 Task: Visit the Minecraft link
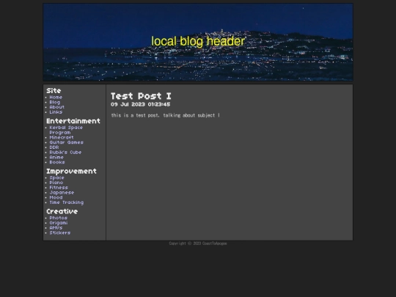point(62,137)
